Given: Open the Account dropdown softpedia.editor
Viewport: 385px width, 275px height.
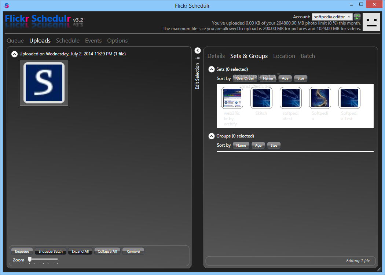Looking at the screenshot, I should [332, 17].
